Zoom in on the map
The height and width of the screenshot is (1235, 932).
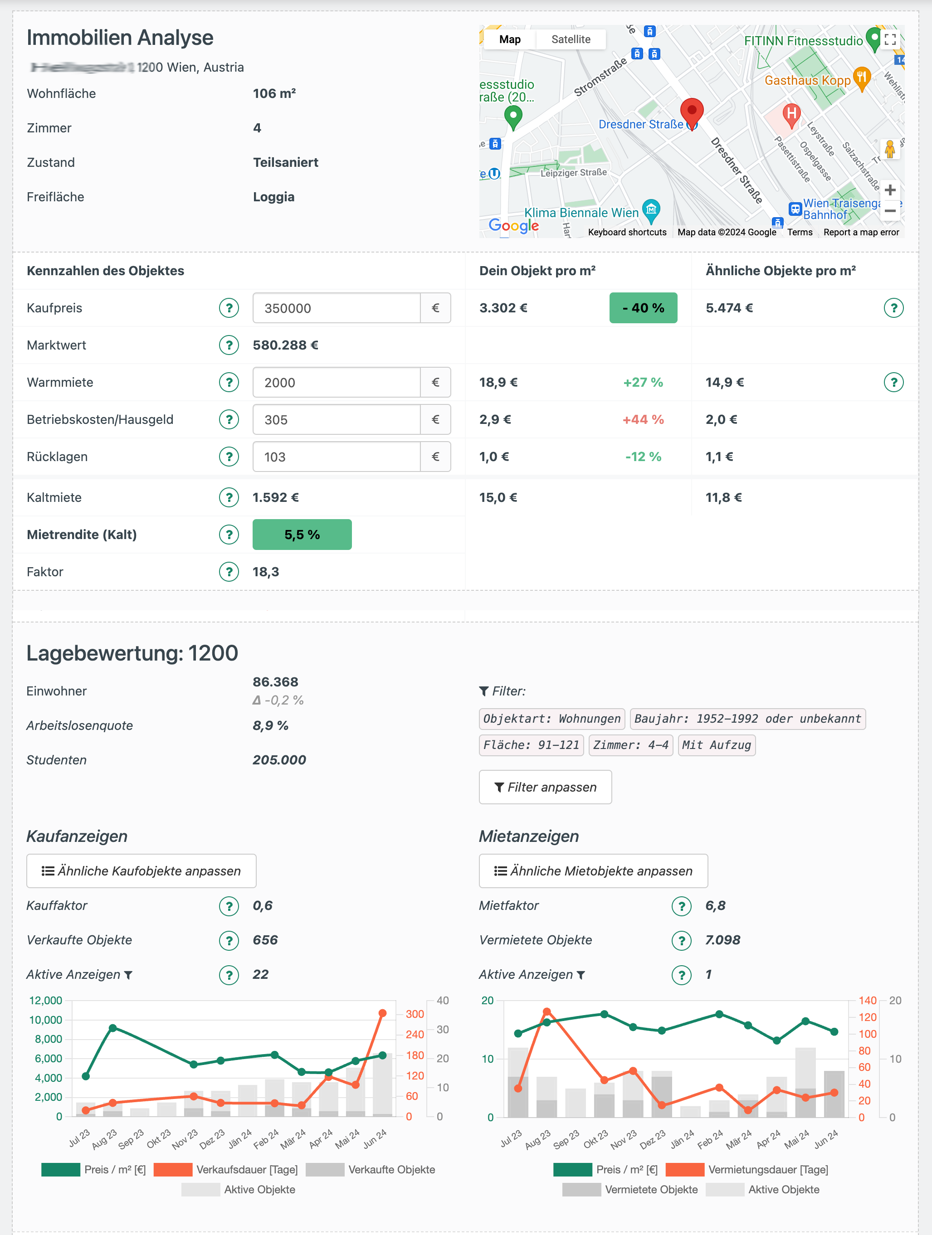coord(890,190)
